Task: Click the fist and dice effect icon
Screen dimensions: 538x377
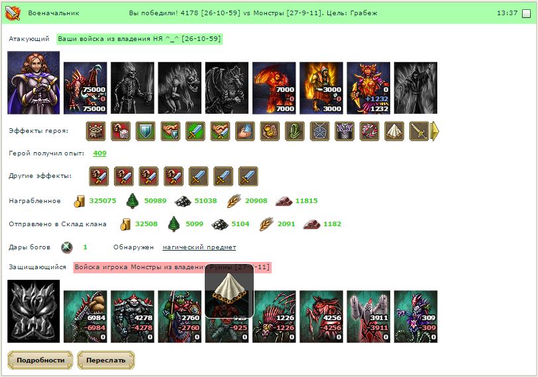Action: click(121, 131)
